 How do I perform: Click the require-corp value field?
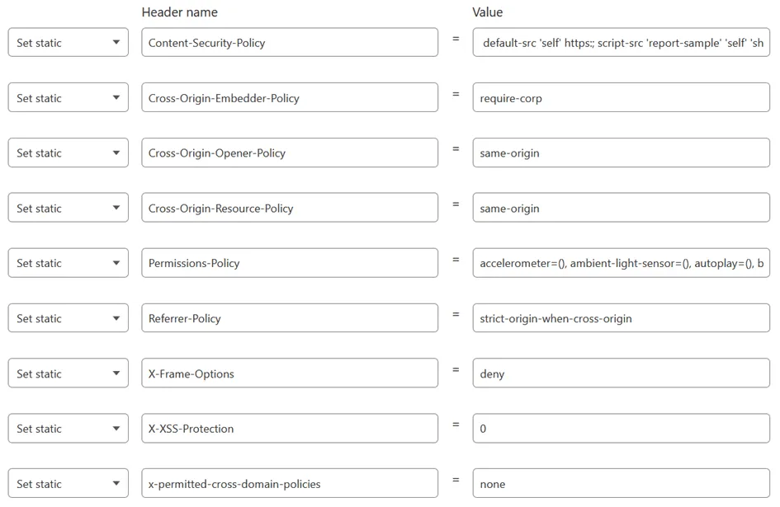pos(621,98)
